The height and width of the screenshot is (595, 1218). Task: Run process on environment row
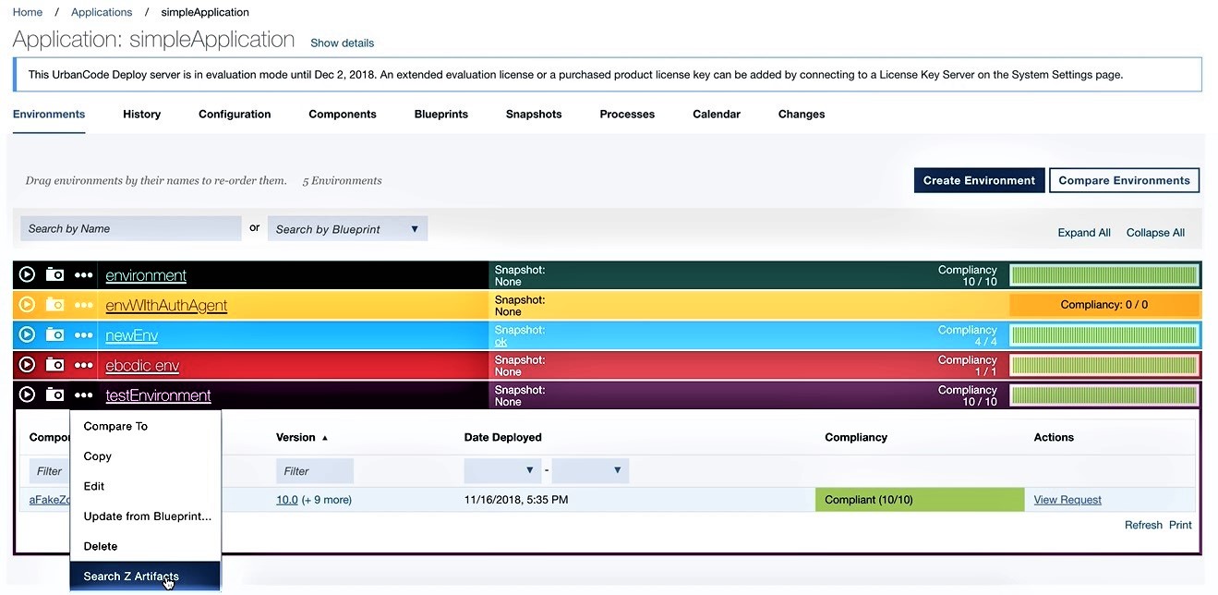click(x=27, y=274)
